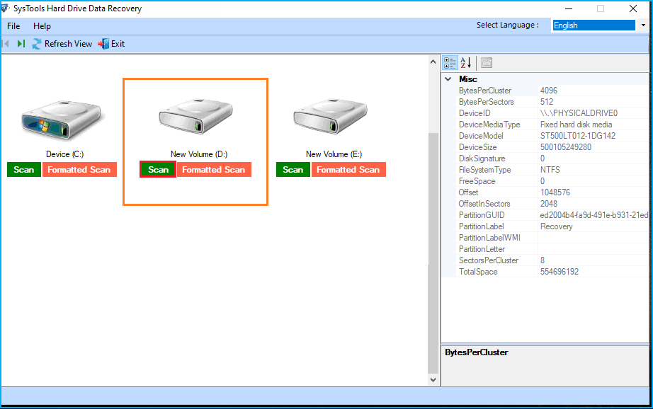653x409 pixels.
Task: Click the value \\.\PHYSICALDRIVE0
Action: tap(579, 113)
